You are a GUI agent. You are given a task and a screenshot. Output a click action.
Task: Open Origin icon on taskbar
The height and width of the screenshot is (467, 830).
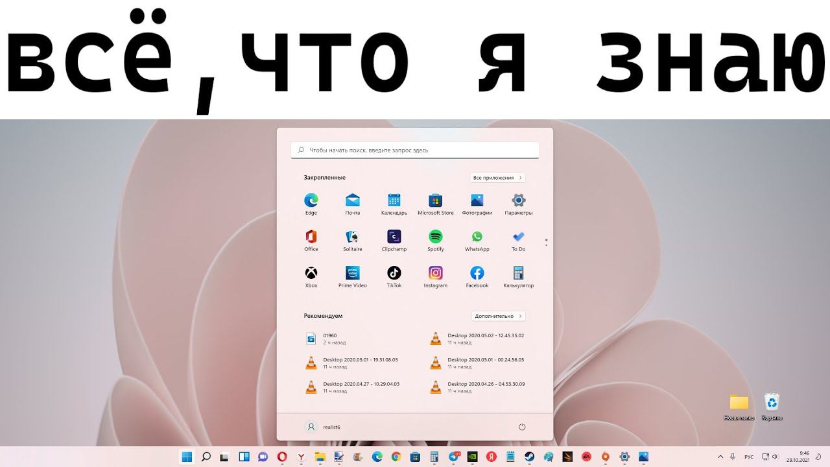coord(606,457)
